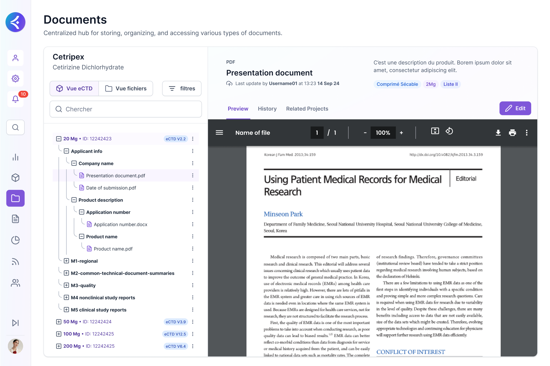Expand the M3-quality folder

(66, 285)
